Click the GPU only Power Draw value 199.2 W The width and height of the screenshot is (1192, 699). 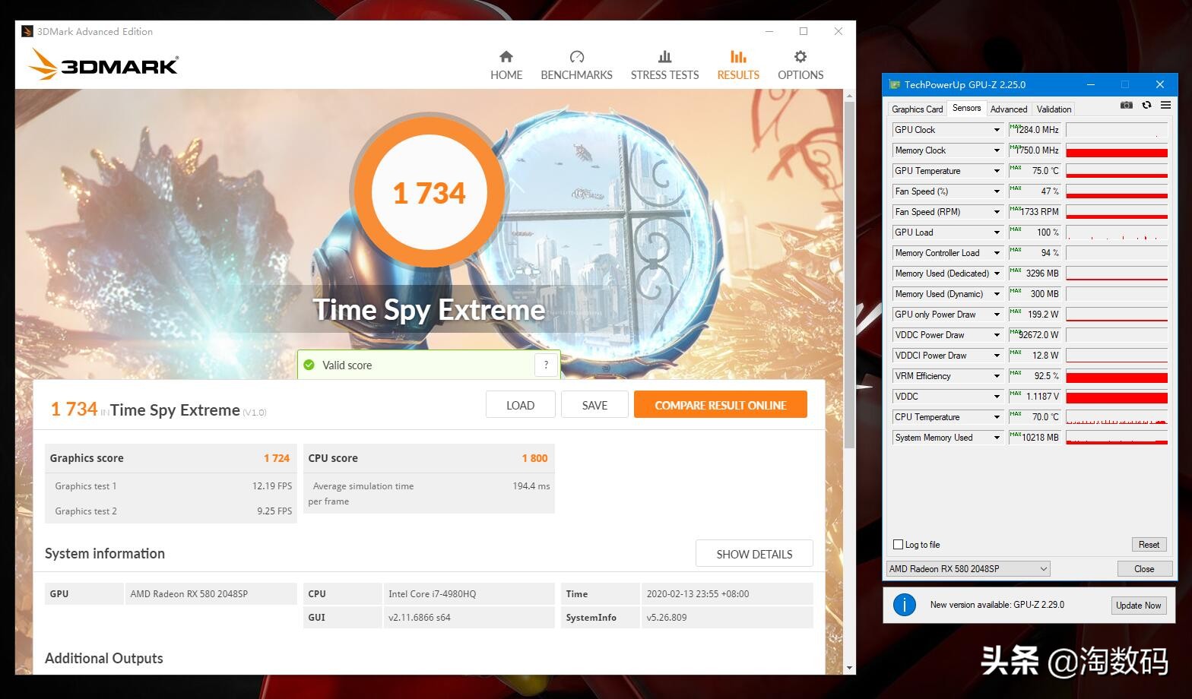(x=1035, y=315)
